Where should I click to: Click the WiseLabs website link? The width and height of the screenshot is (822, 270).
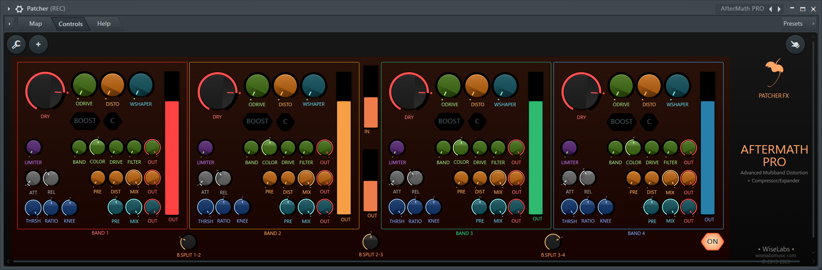[x=775, y=255]
